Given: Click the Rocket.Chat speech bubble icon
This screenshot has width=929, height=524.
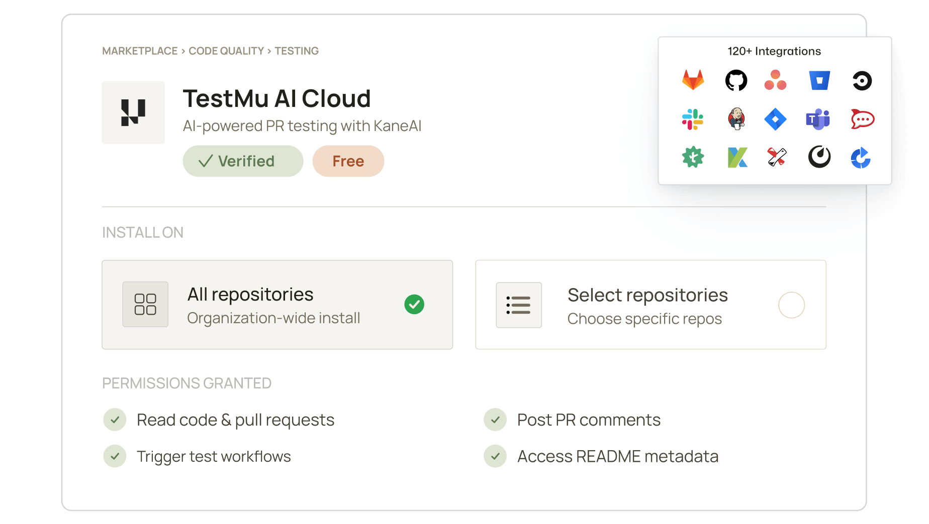Looking at the screenshot, I should 862,119.
